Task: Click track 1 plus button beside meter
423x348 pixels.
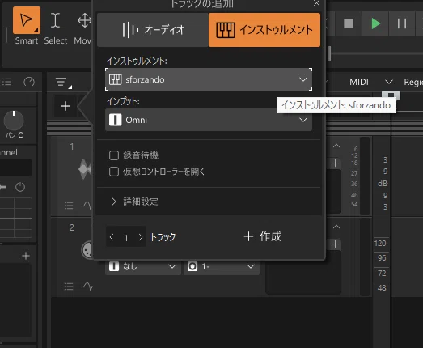Action: [x=335, y=163]
